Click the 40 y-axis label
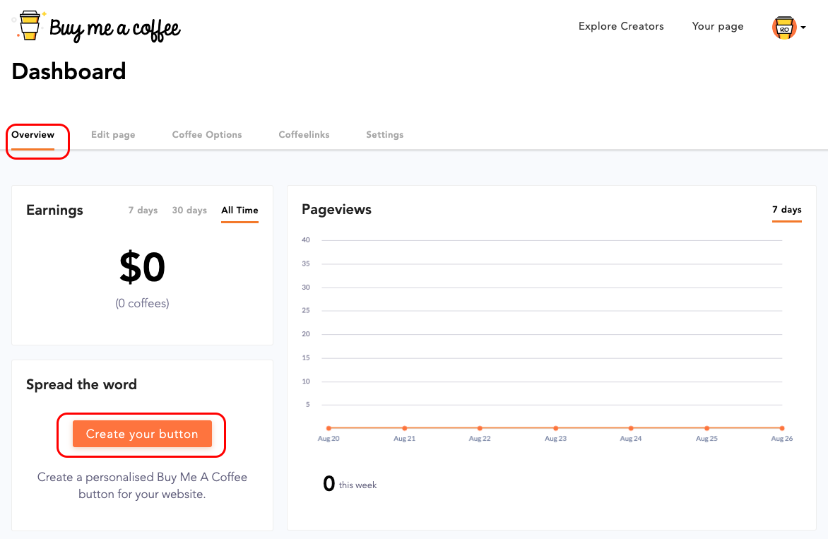Image resolution: width=828 pixels, height=539 pixels. point(306,239)
